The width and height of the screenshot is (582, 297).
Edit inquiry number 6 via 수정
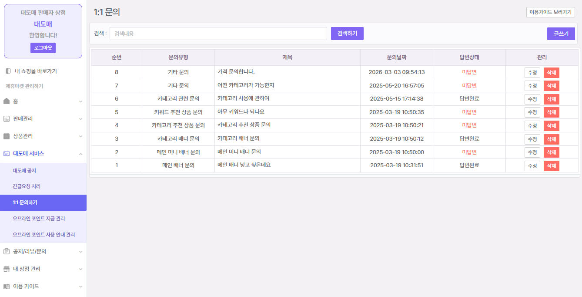(x=532, y=99)
